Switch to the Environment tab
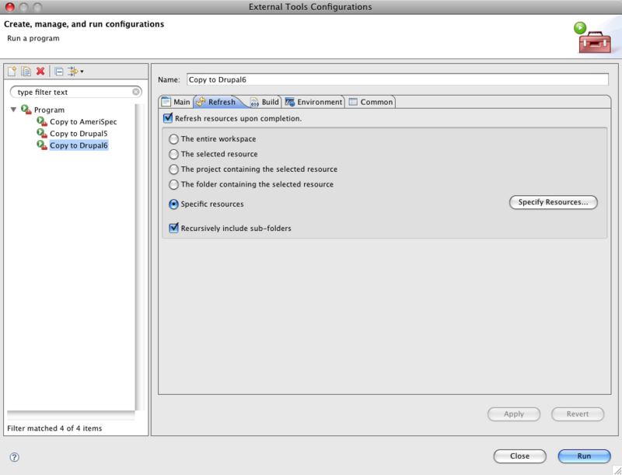Viewport: 622px width, 475px height. [x=314, y=102]
